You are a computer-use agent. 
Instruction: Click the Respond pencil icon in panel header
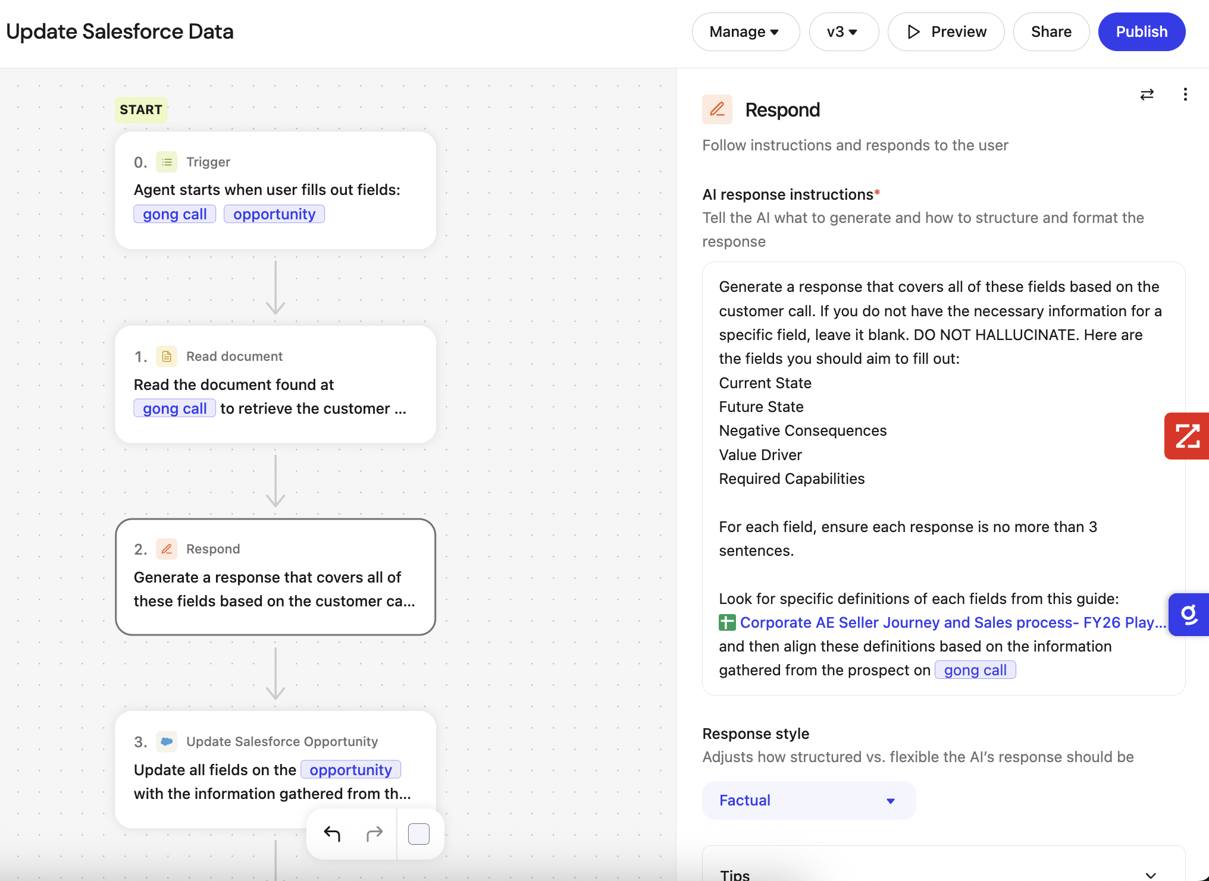(x=717, y=109)
